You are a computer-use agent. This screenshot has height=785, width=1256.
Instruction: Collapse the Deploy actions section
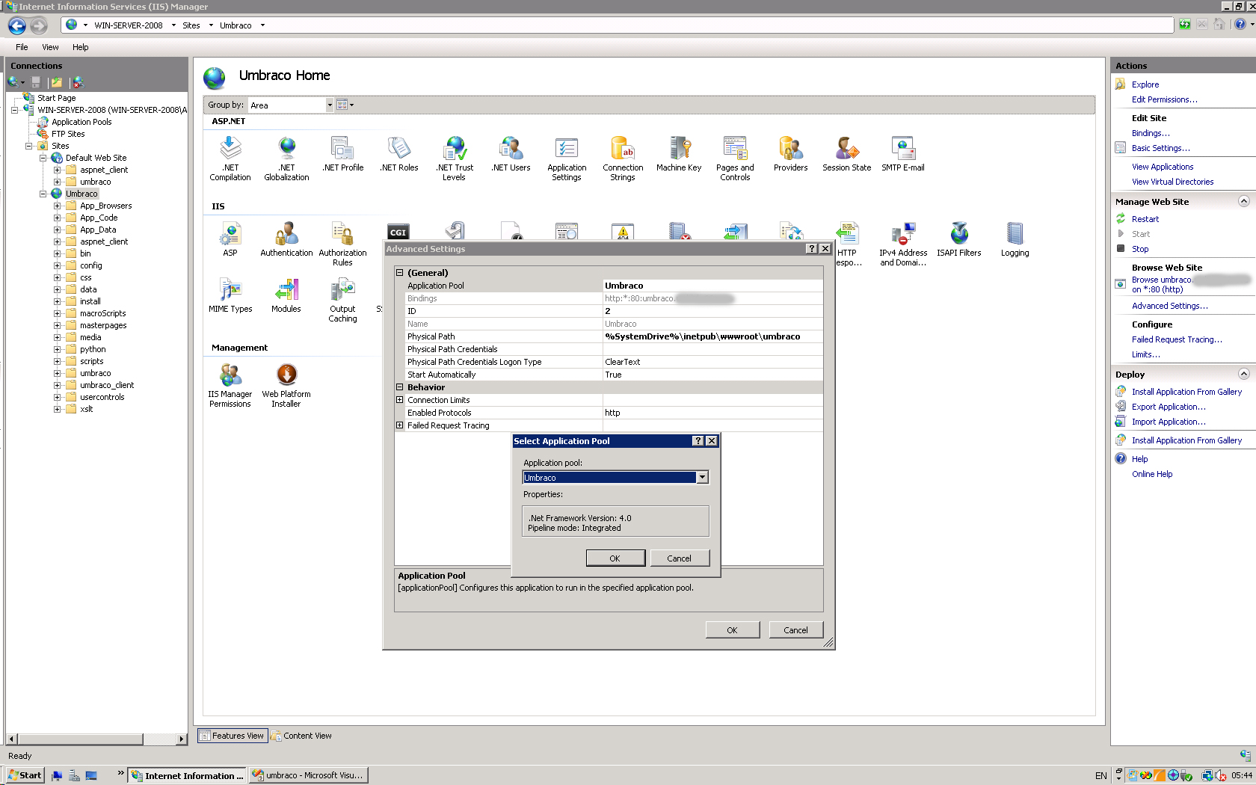click(x=1244, y=374)
